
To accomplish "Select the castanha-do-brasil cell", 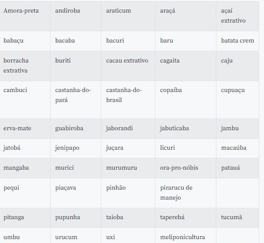I will coord(128,100).
